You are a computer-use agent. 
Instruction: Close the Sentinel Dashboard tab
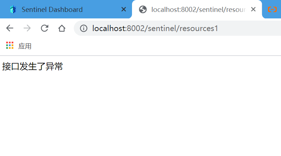[124, 9]
